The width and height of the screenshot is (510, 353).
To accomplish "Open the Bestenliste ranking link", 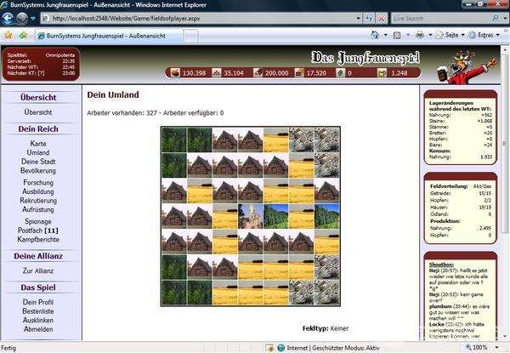I will click(x=38, y=311).
